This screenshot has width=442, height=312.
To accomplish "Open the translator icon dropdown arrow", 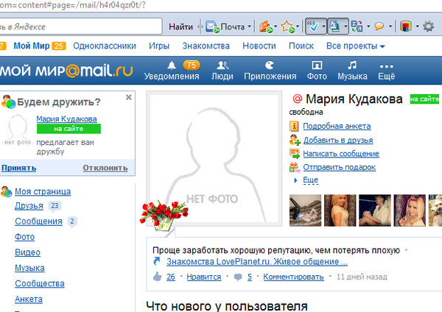I will point(368,26).
